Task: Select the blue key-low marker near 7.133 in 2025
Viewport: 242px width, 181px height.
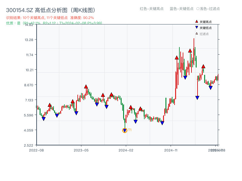Action: 197,97
